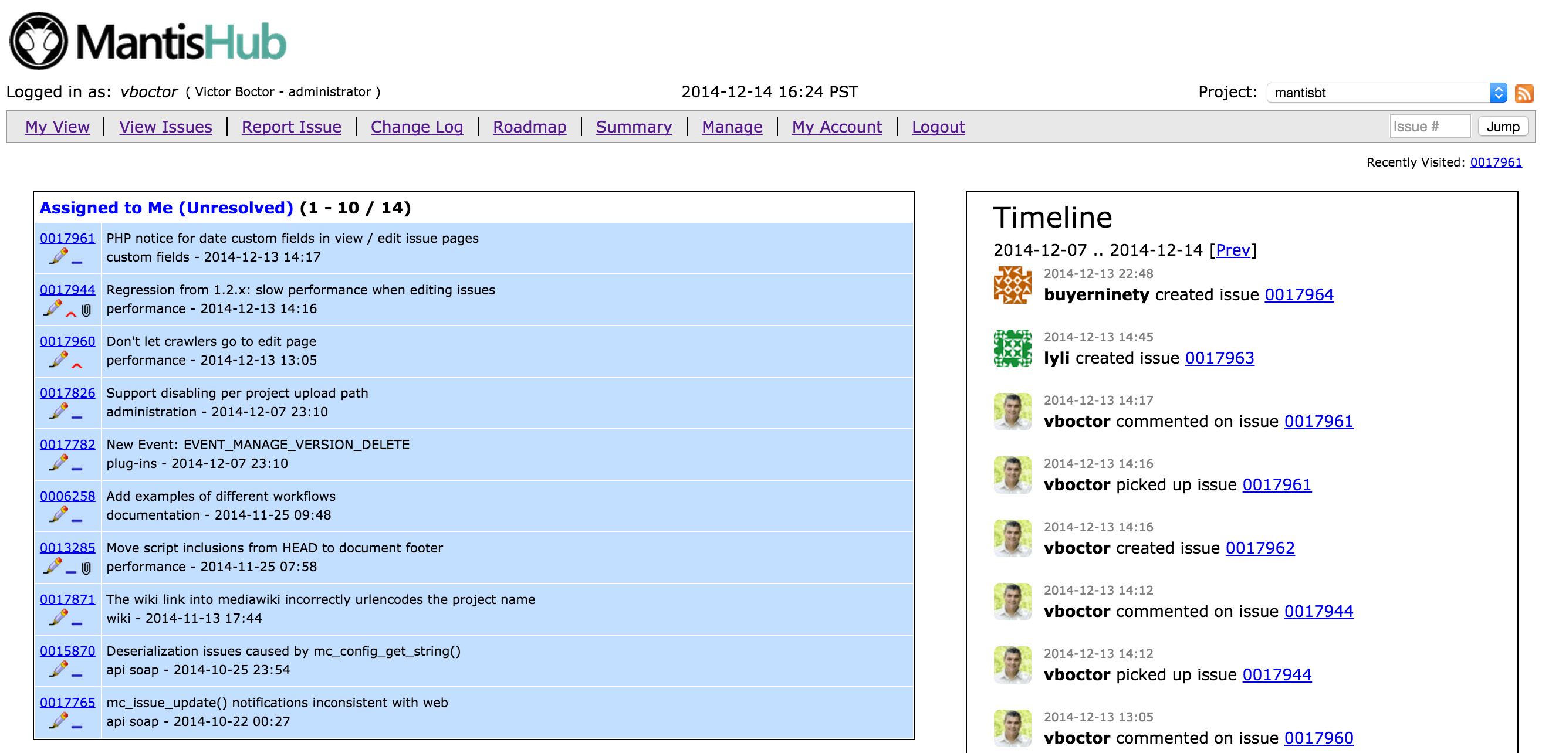
Task: Open timeline issue 0017963 created by lyli
Action: click(x=1219, y=358)
